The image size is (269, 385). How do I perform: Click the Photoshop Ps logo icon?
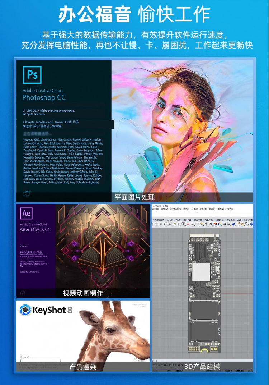pos(32,75)
